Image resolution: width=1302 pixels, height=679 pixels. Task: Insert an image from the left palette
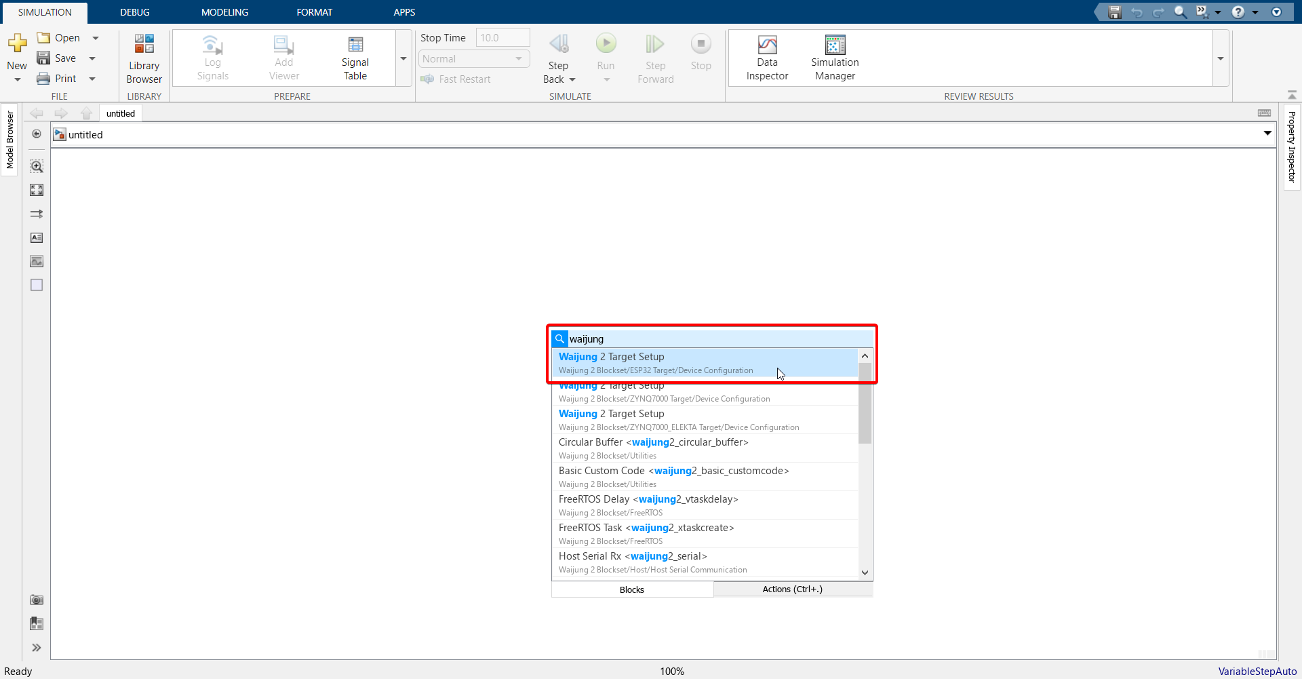tap(37, 261)
